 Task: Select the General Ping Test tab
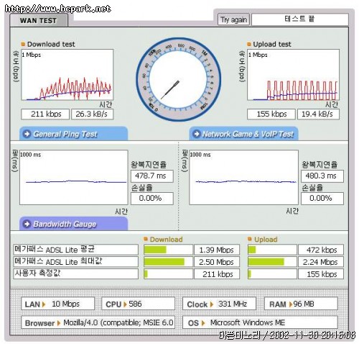[x=73, y=134]
